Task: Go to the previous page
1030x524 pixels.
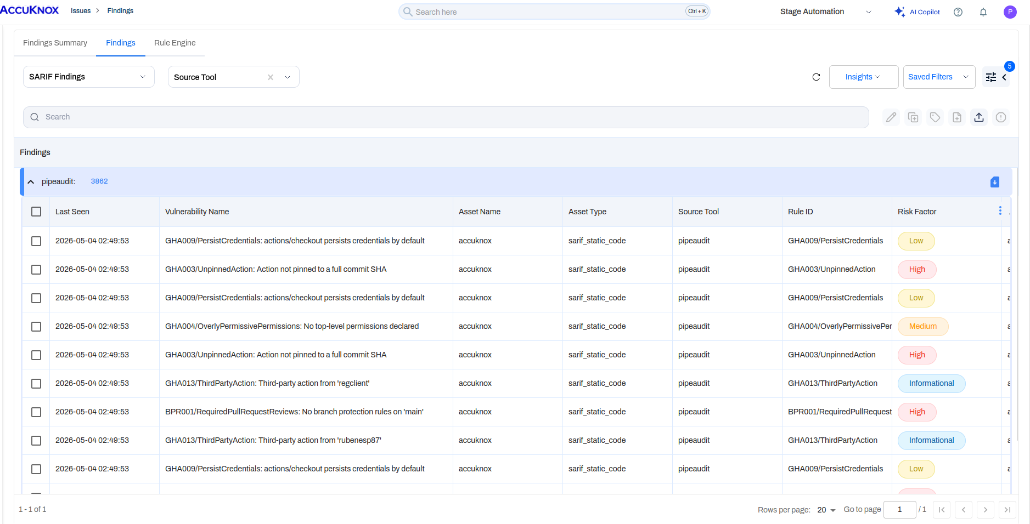Action: point(964,510)
